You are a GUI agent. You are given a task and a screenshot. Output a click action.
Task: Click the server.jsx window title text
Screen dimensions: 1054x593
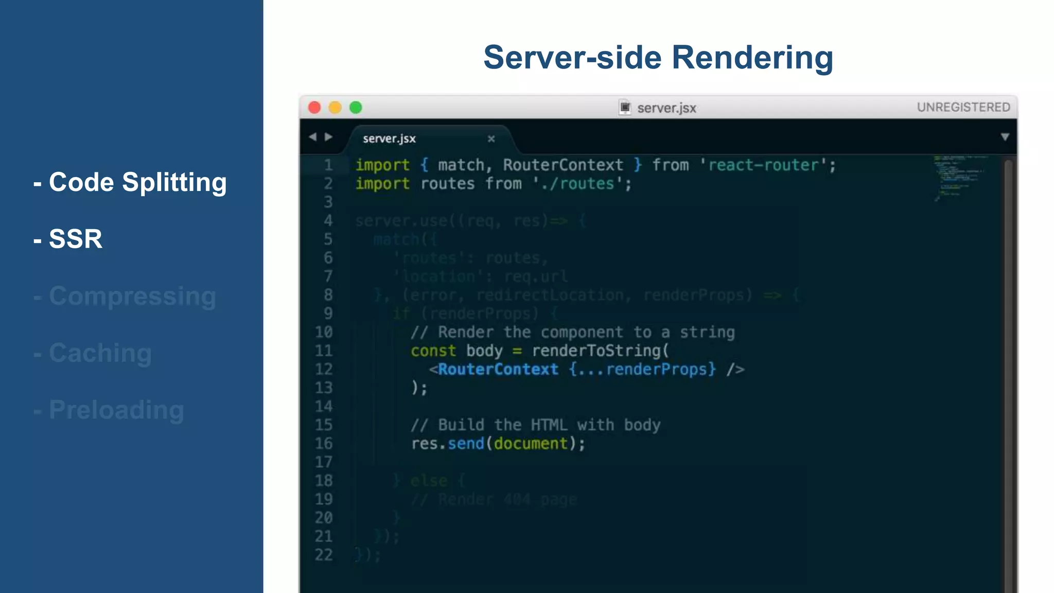tap(666, 108)
